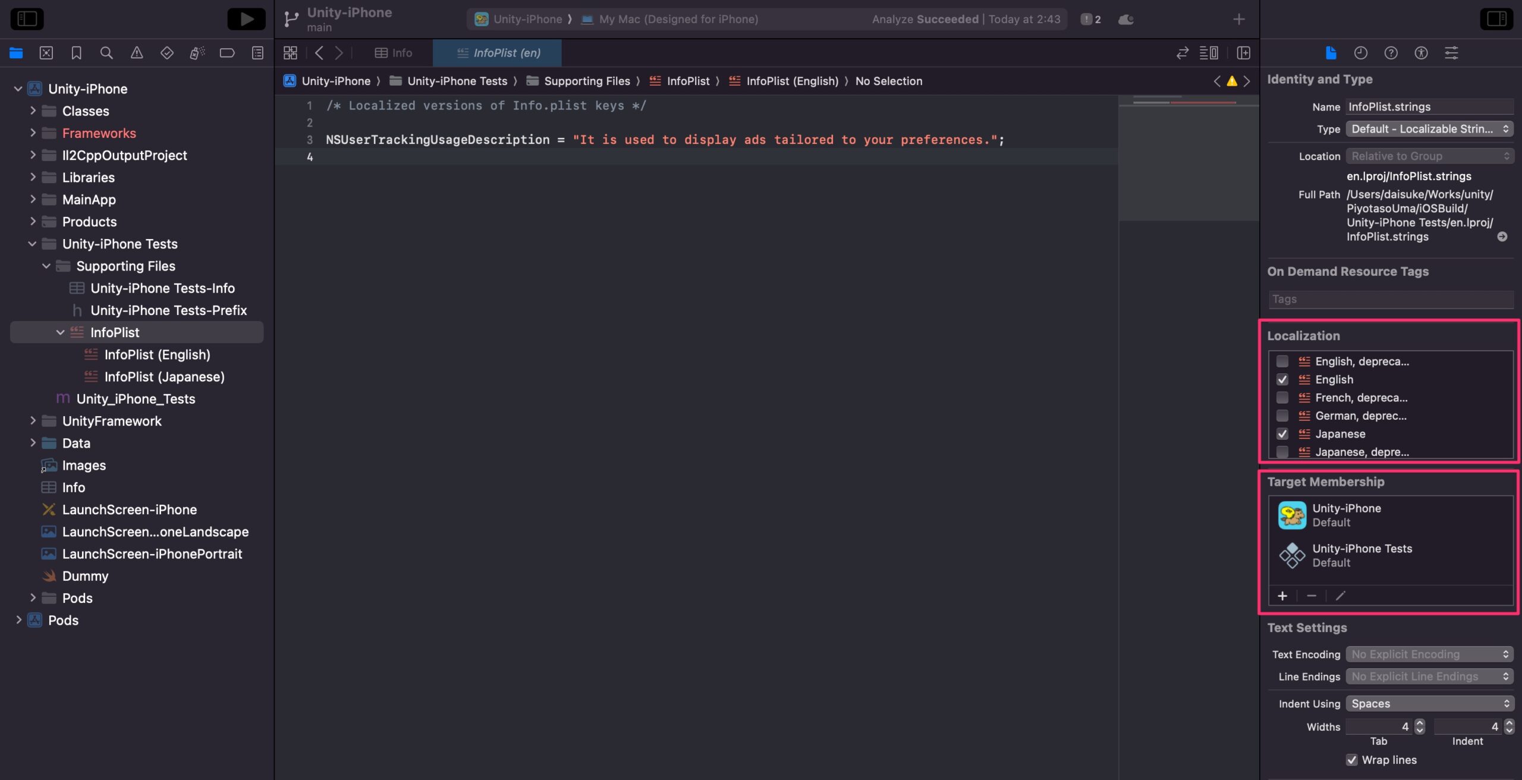
Task: Open the file Type dropdown
Action: pyautogui.click(x=1429, y=129)
